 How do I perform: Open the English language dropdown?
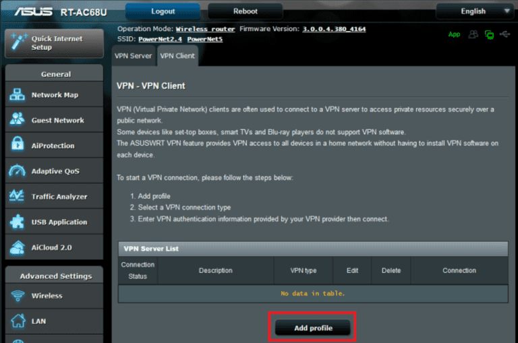coord(474,11)
